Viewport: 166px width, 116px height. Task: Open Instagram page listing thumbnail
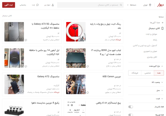point(76,108)
